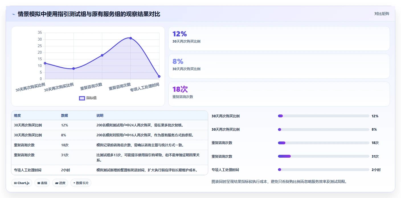Toggle the 指标值 legend swatch under the chart

[82, 98]
